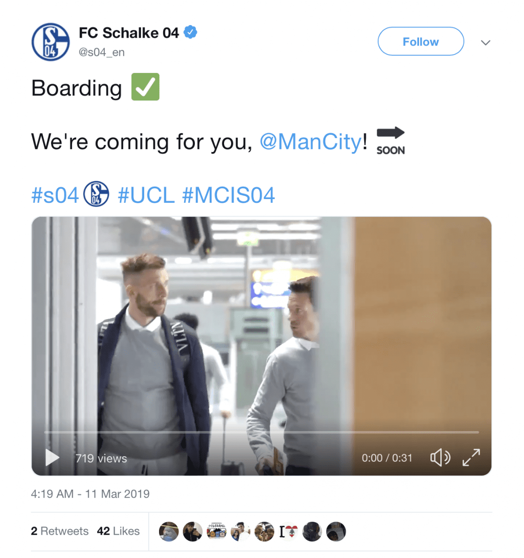This screenshot has width=524, height=558.
Task: Open the Lebanon heart flag liker avatar
Action: coord(289,531)
